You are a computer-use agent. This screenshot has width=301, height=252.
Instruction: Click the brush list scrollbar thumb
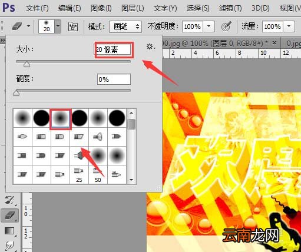point(131,124)
